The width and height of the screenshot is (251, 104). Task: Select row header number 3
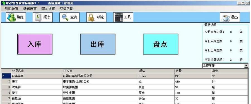pyautogui.click(x=6, y=87)
